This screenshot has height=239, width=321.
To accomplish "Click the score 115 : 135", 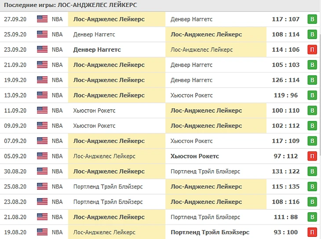I will pyautogui.click(x=285, y=186).
